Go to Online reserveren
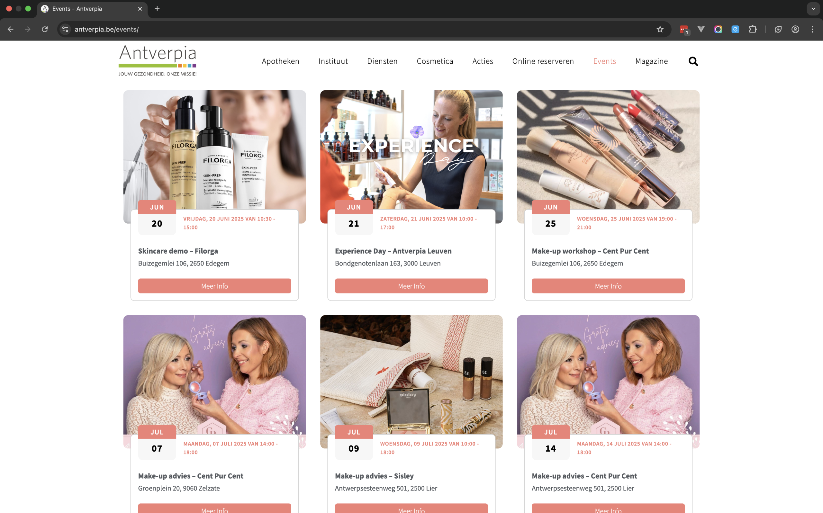Screen dimensions: 823x513 coord(543,61)
